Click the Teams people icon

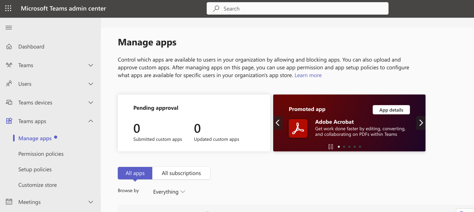[9, 65]
